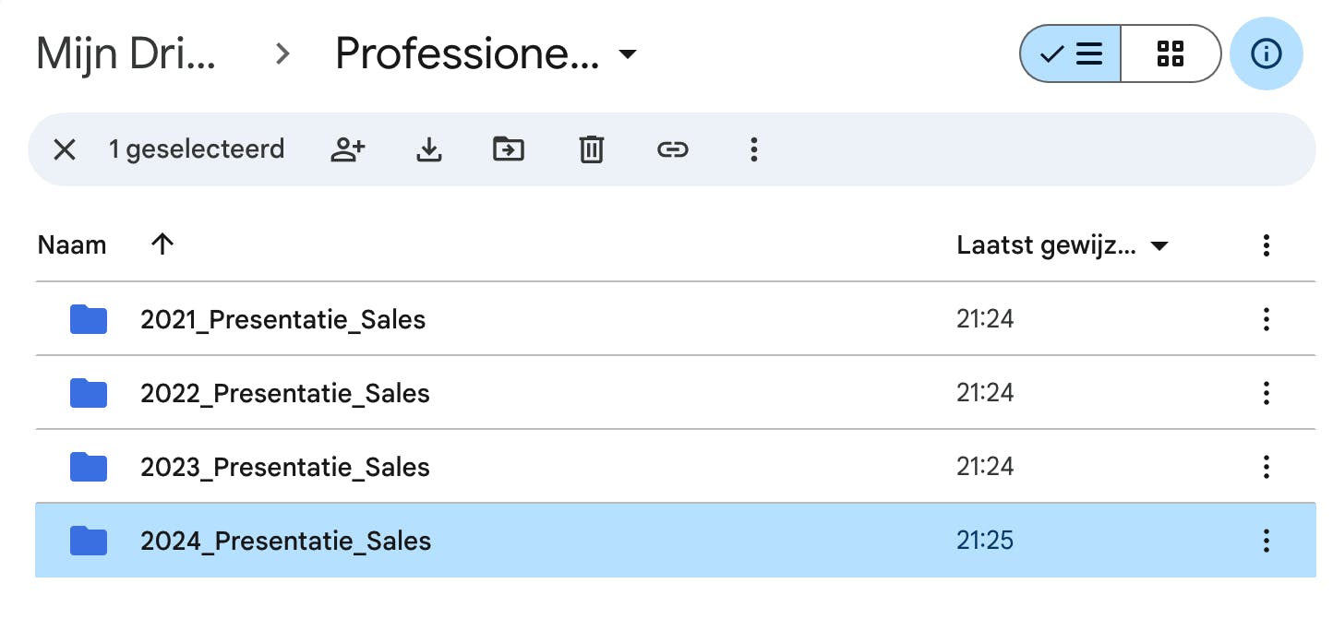Click the trash delete icon
The width and height of the screenshot is (1333, 631).
pos(591,149)
